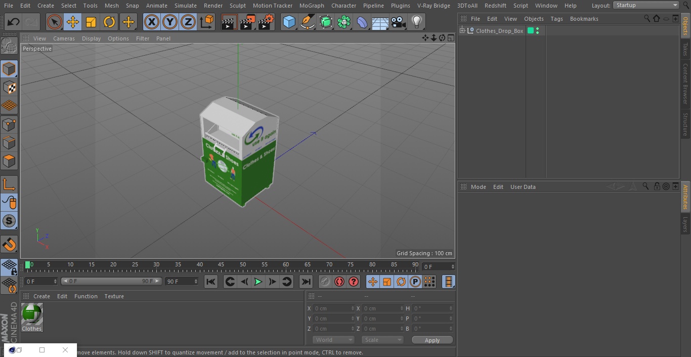Click the magnet Soft Selection icon
Viewport: 691px width, 357px height.
point(9,244)
